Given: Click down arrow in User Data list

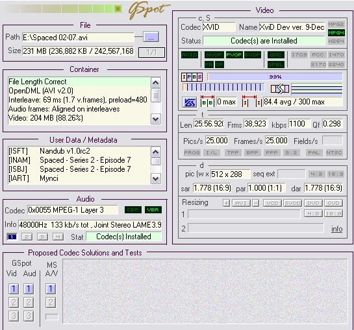Looking at the screenshot, I should [x=155, y=179].
